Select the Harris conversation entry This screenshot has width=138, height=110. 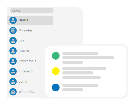30,20
